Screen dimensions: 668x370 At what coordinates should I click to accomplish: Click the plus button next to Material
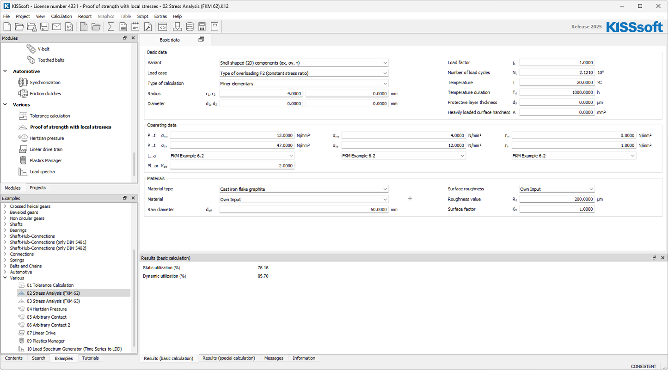click(410, 199)
